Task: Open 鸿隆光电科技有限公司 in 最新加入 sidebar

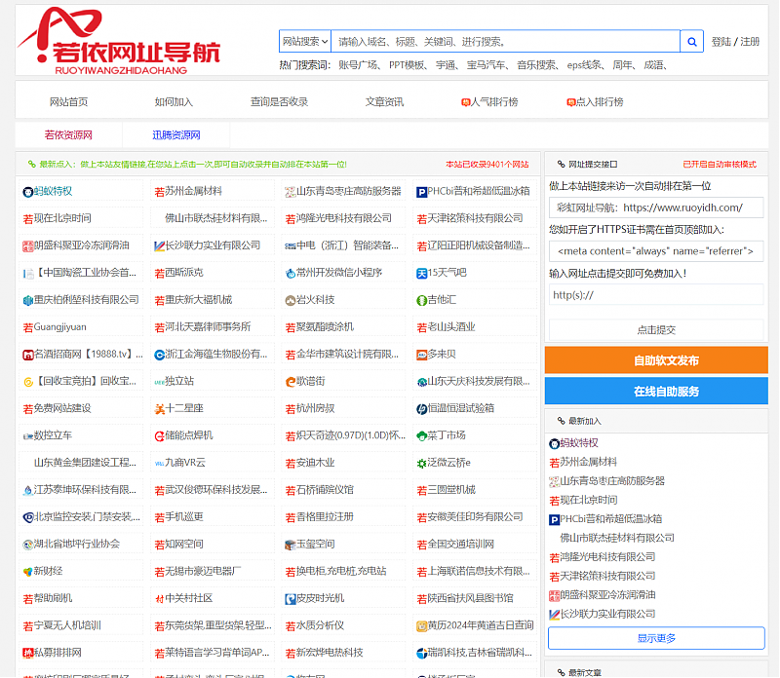Action: [607, 556]
